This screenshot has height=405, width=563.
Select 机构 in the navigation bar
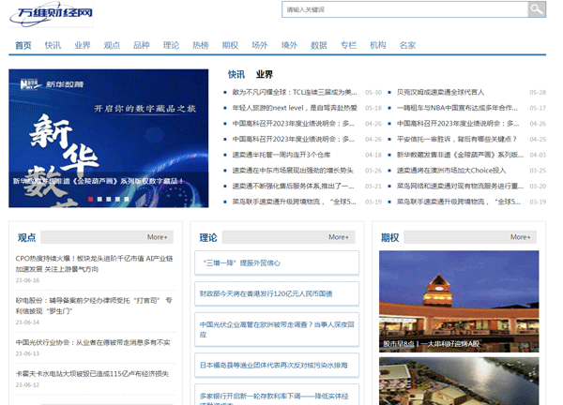coord(378,45)
